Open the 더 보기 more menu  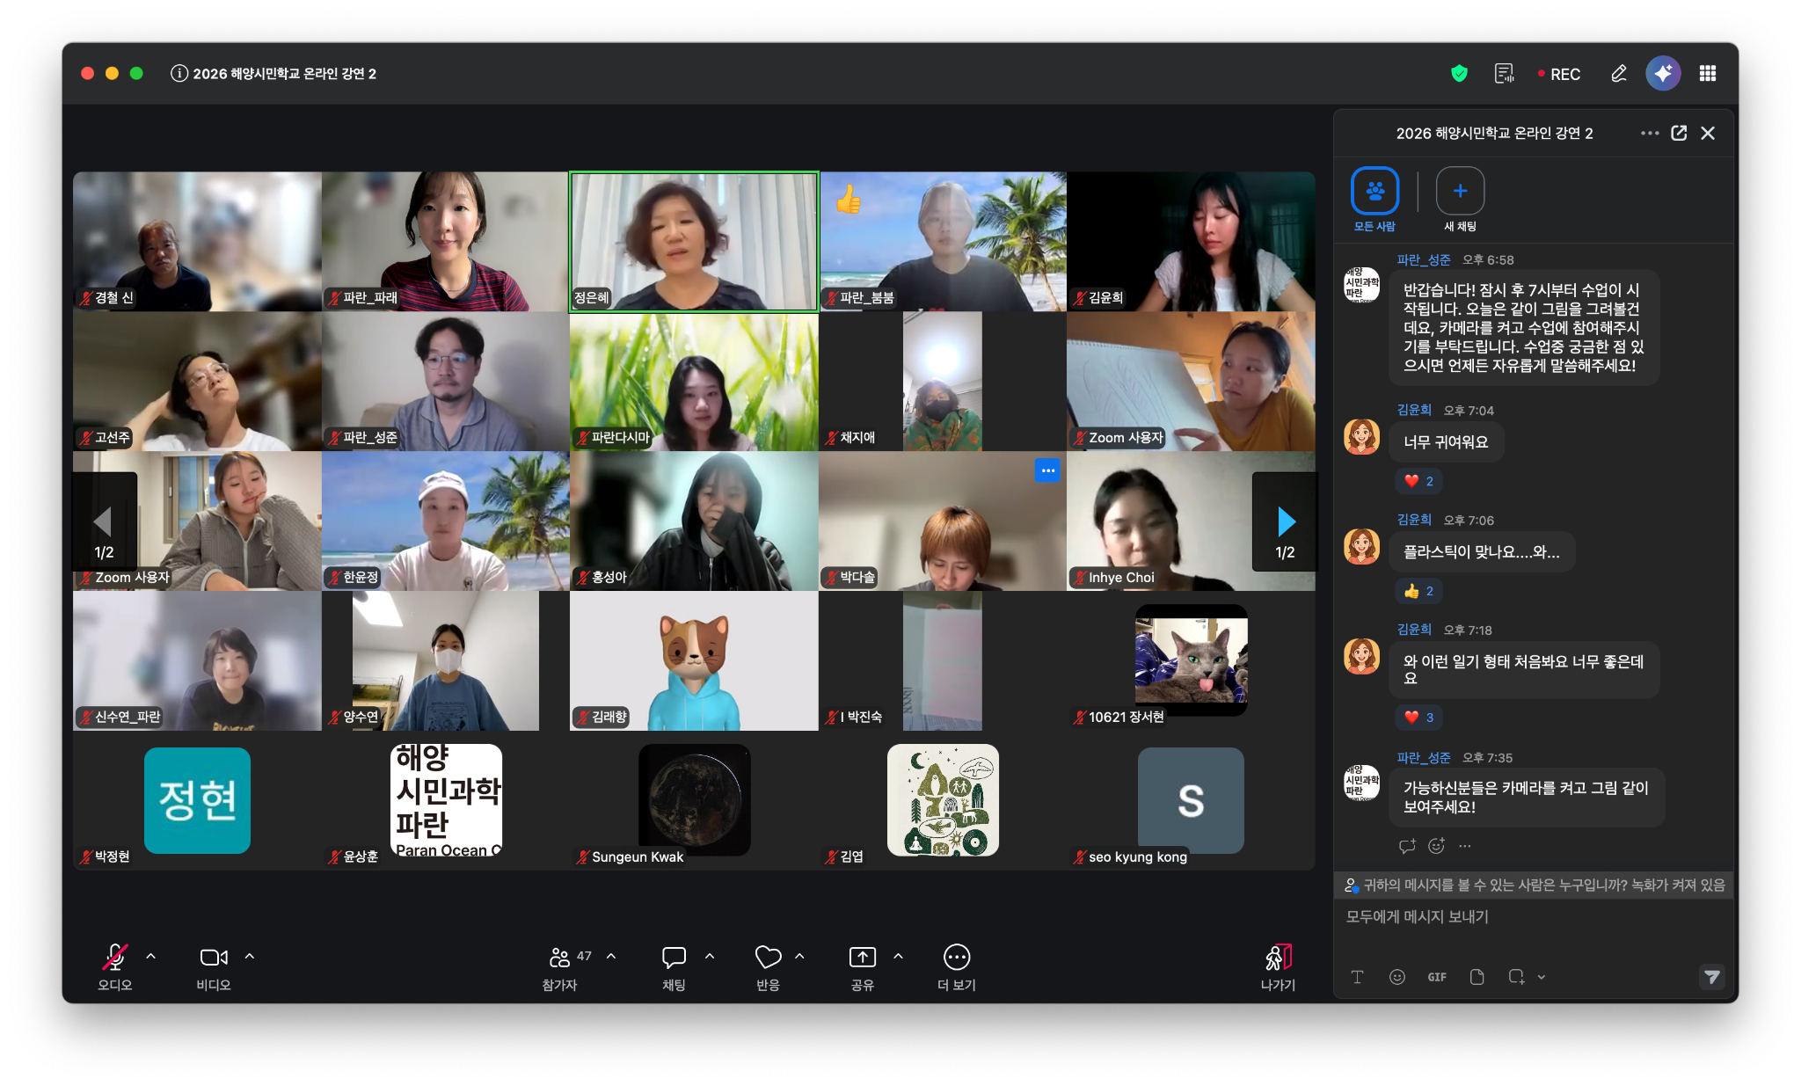(x=957, y=966)
